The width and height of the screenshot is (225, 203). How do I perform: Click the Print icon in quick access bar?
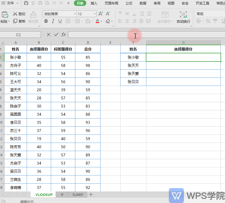click(40, 3)
